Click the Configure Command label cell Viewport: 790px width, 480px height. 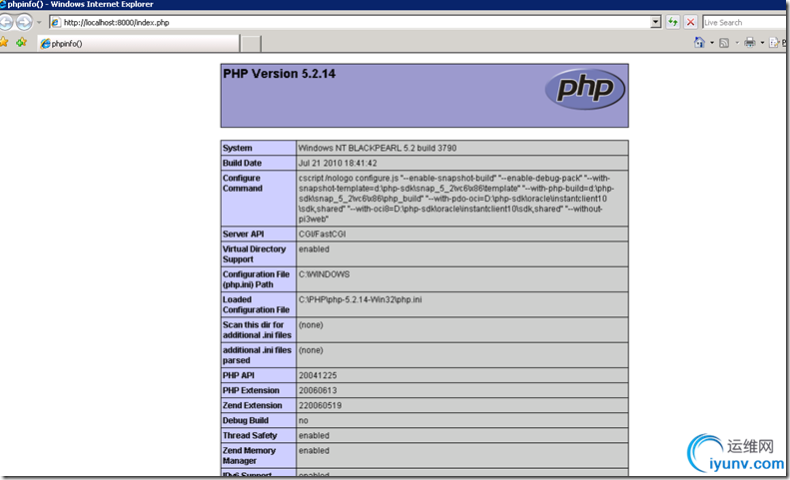click(258, 199)
